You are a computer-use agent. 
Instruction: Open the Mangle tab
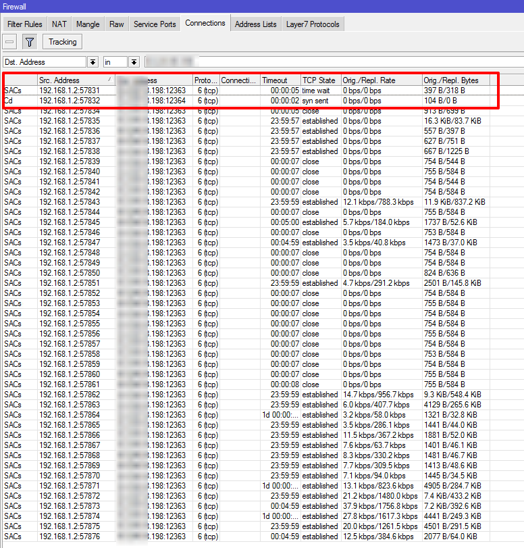tap(88, 24)
